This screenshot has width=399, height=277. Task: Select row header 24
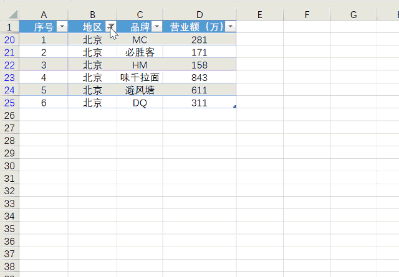pyautogui.click(x=9, y=90)
